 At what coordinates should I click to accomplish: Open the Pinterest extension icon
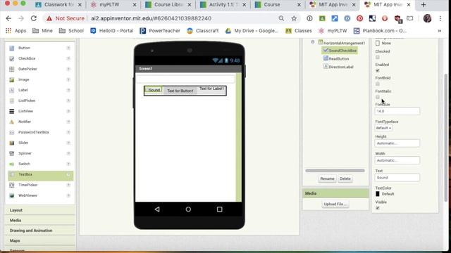point(359,18)
